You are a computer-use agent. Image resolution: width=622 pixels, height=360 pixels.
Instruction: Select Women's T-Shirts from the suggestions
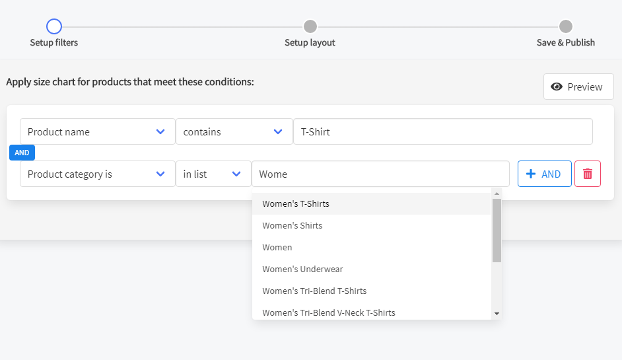[x=296, y=203]
